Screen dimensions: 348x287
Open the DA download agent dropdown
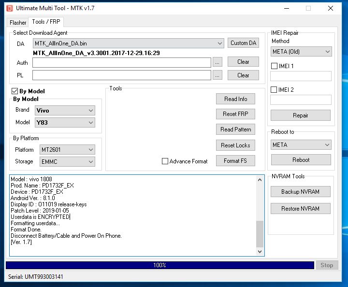tap(128, 43)
